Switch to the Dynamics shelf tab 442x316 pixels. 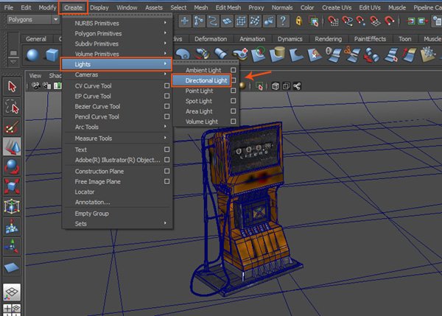coord(290,39)
